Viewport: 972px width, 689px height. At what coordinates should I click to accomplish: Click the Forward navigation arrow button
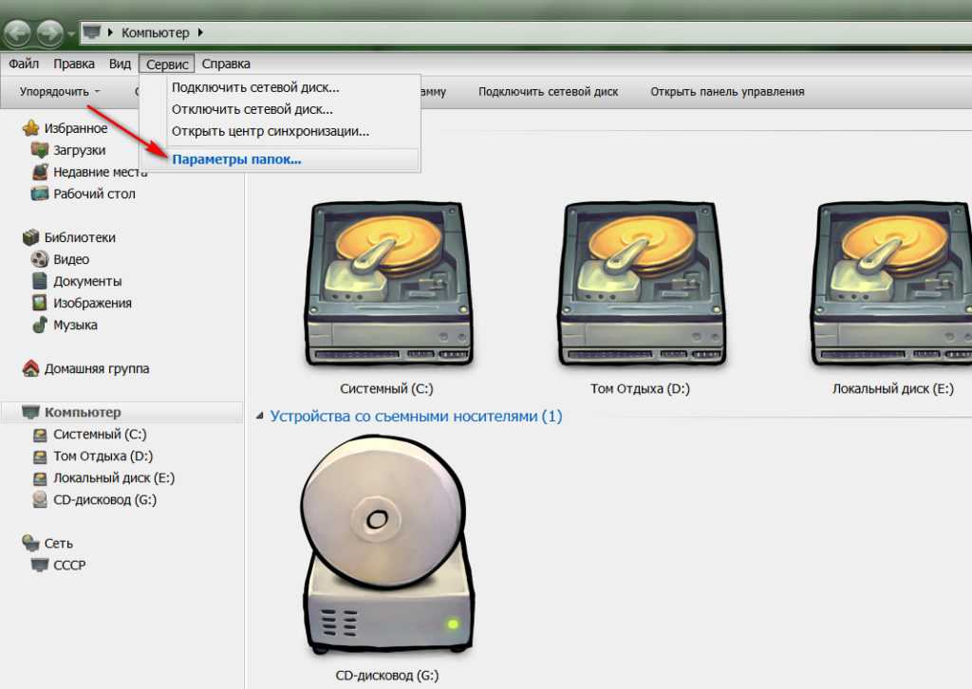49,34
